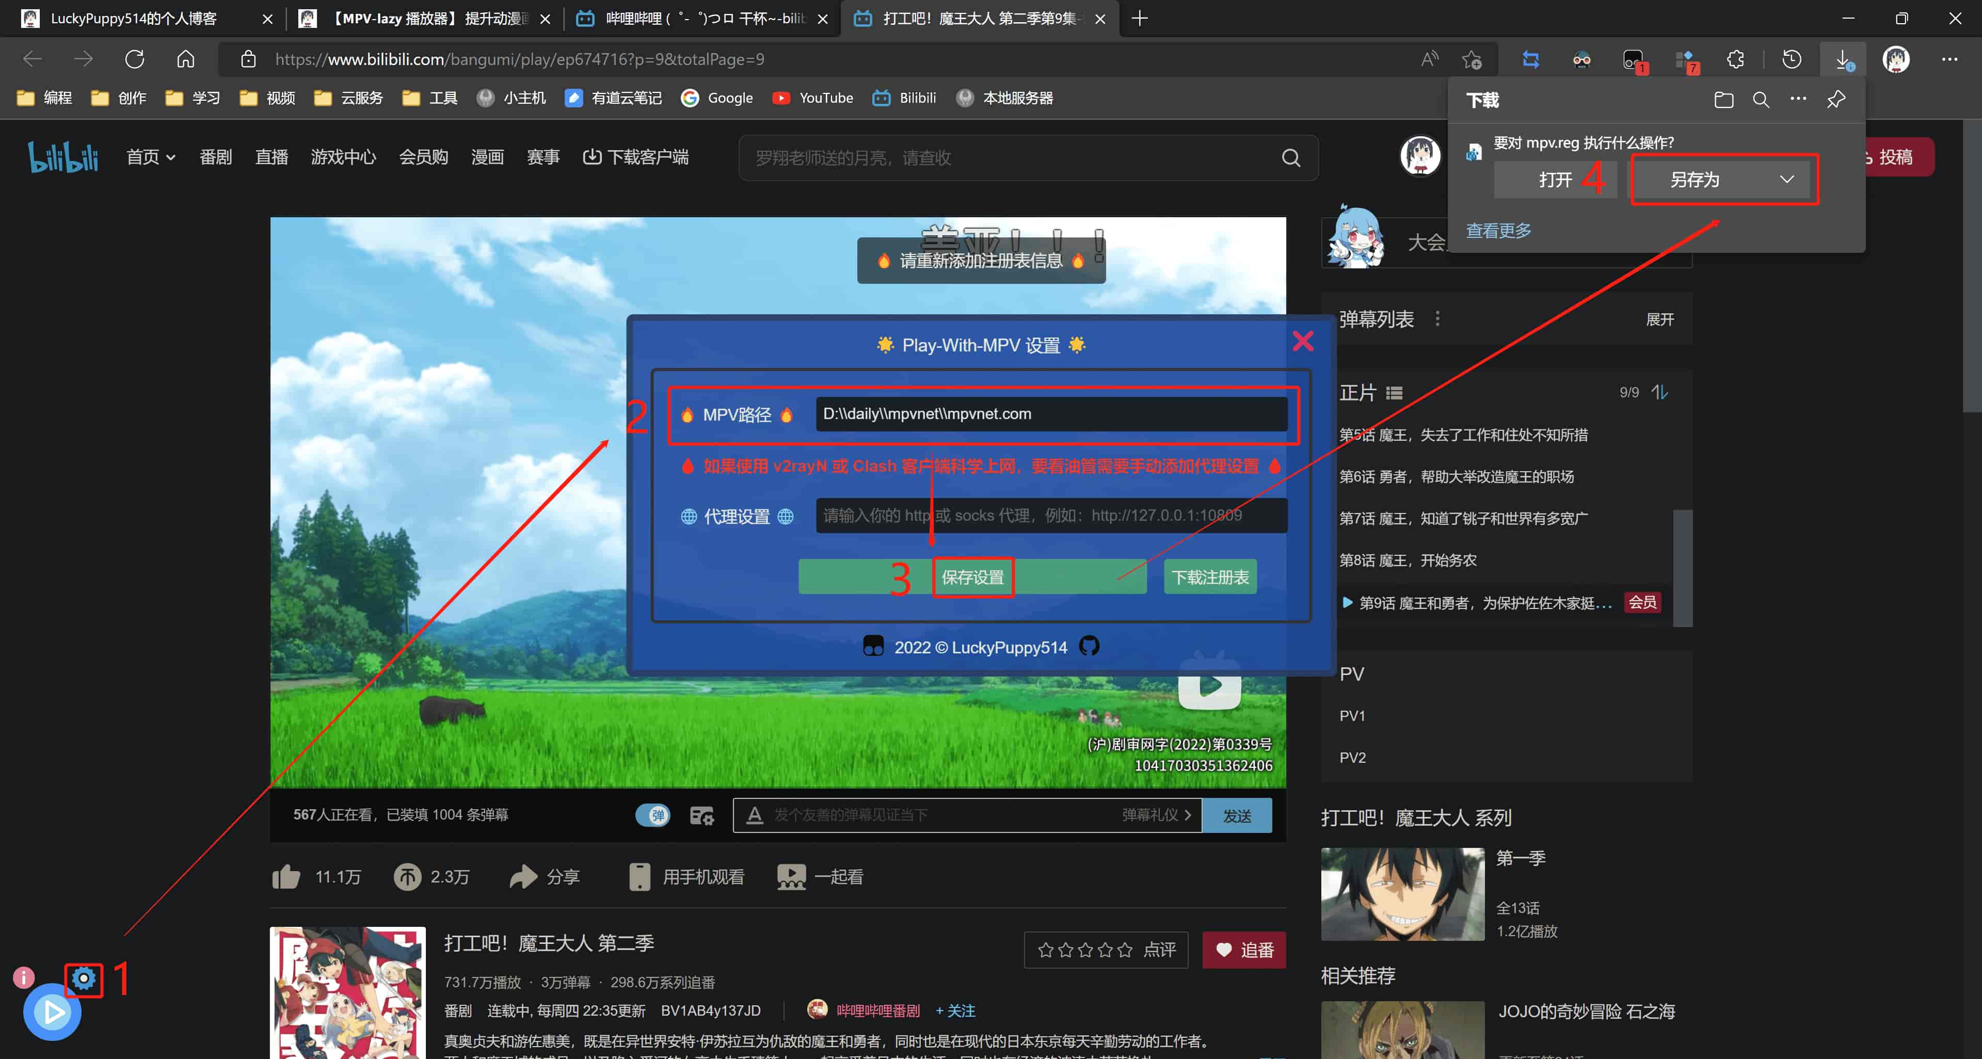1982x1059 pixels.
Task: Click the 保存设置 button
Action: 972,577
